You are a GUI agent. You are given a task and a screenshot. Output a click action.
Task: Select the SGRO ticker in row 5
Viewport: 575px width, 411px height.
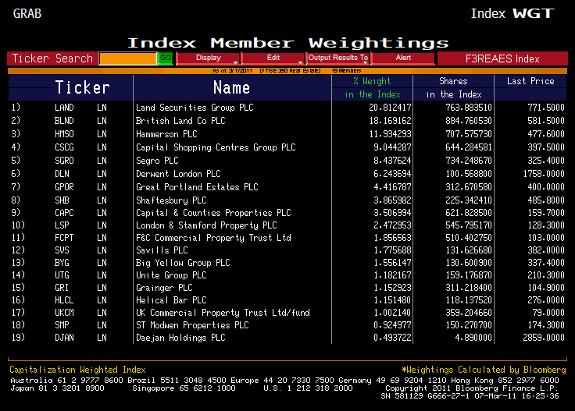tap(64, 161)
